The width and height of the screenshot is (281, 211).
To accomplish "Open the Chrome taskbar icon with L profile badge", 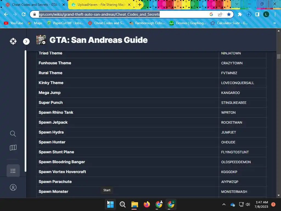I will 171,204.
